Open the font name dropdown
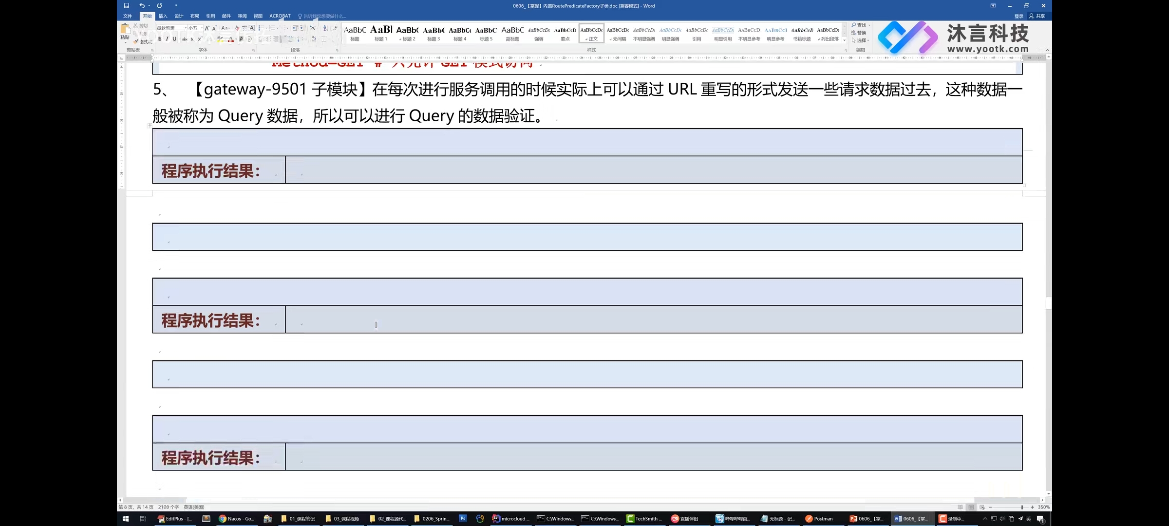Image resolution: width=1169 pixels, height=526 pixels. (x=186, y=28)
